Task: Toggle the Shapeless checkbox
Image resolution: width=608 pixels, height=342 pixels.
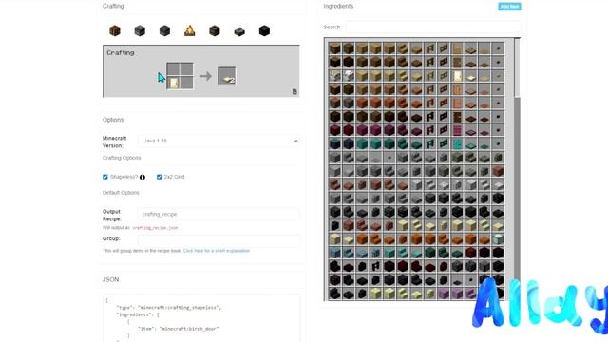Action: pos(105,177)
